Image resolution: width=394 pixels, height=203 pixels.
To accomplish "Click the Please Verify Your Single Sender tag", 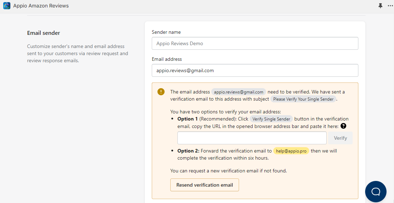I will click(303, 99).
